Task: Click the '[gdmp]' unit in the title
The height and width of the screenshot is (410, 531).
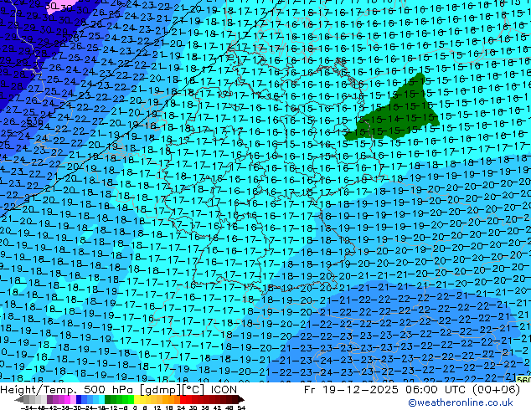Action: tap(161, 390)
